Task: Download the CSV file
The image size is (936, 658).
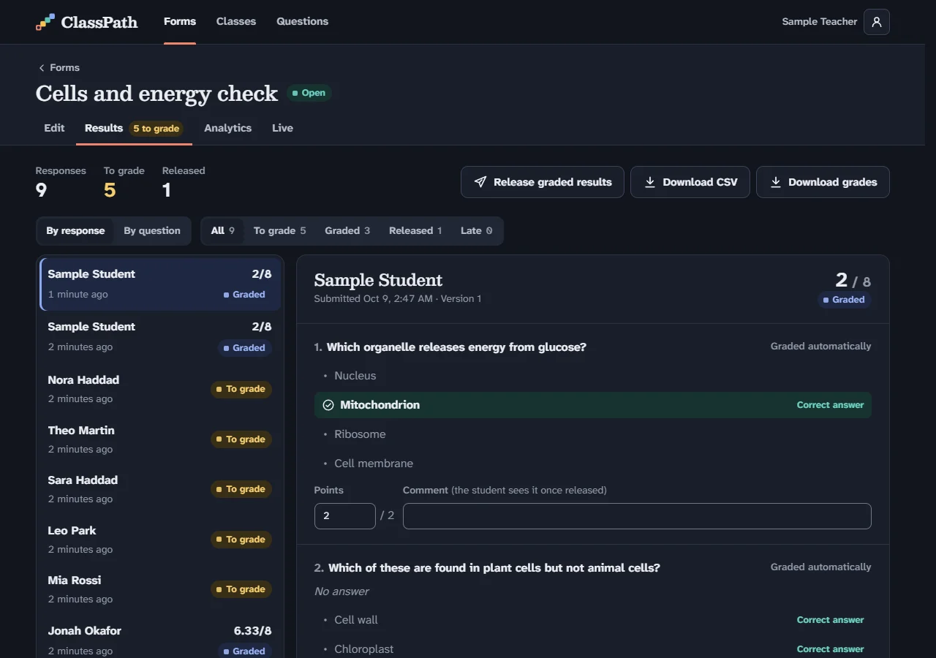Action: click(690, 182)
